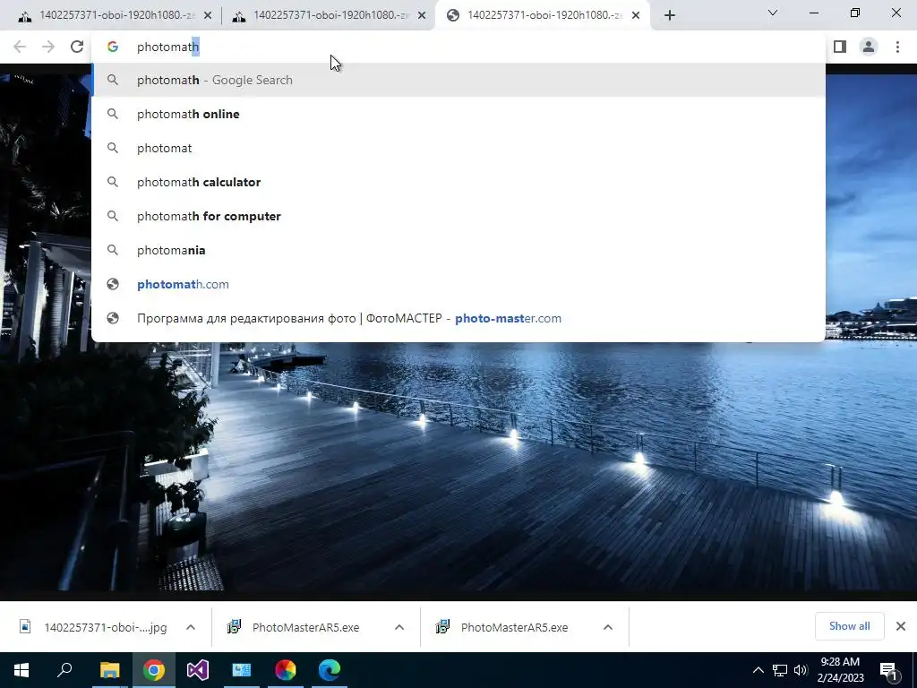Click Chrome icon in taskbar
This screenshot has height=688, width=917.
tap(154, 670)
